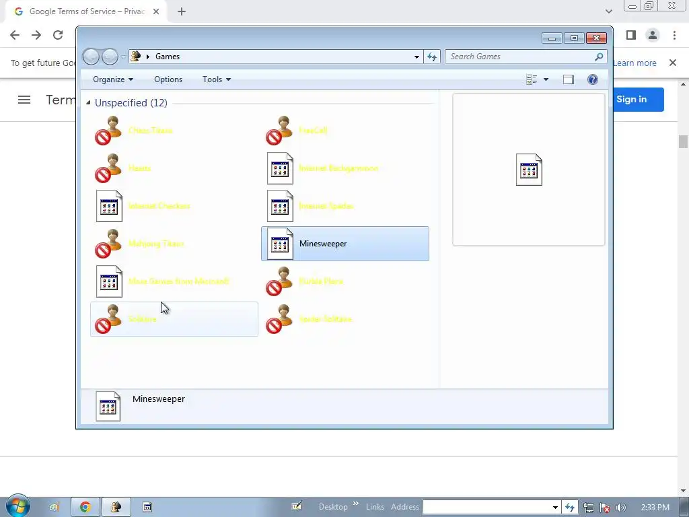
Task: Click the search magnifier icon in Games
Action: tap(599, 57)
